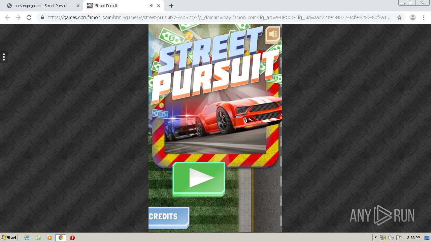The image size is (431, 242).
Task: Show hidden system tray icons
Action: point(376,238)
